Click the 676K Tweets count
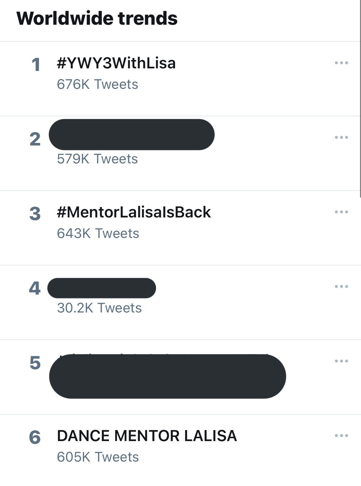The width and height of the screenshot is (361, 486). (x=98, y=84)
